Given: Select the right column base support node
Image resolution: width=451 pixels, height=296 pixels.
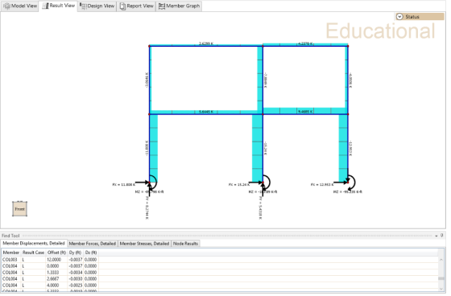Looking at the screenshot, I should (x=348, y=183).
